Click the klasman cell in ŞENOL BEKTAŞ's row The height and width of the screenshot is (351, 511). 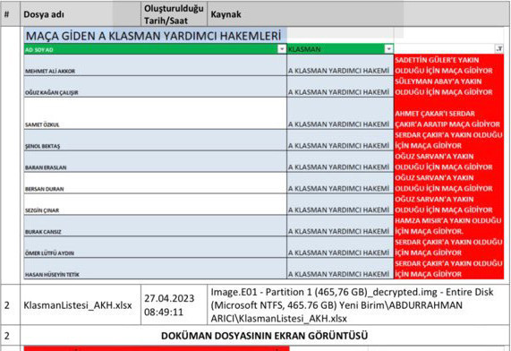(340, 141)
